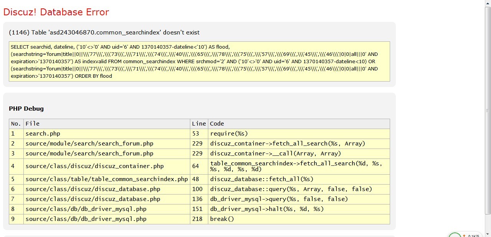Screen dimensions: 491x237
Task: Click the 'break()' code cell
Action: tap(299, 219)
